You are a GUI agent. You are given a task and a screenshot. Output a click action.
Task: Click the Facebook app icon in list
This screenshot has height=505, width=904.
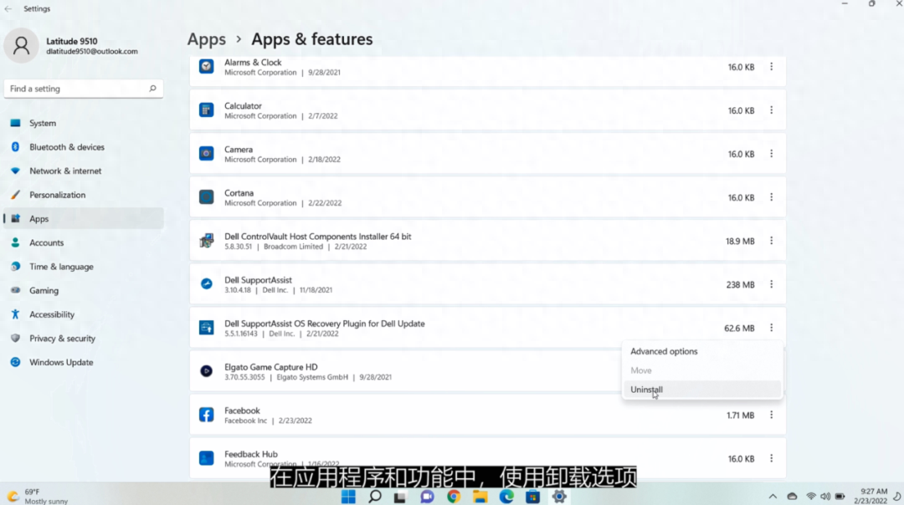click(207, 415)
